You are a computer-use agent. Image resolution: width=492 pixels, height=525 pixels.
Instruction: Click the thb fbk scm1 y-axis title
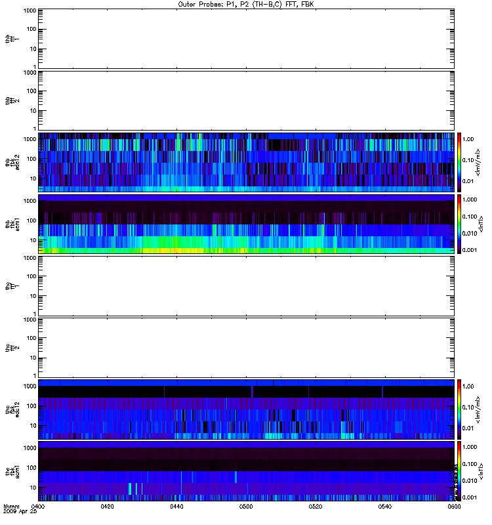point(12,224)
